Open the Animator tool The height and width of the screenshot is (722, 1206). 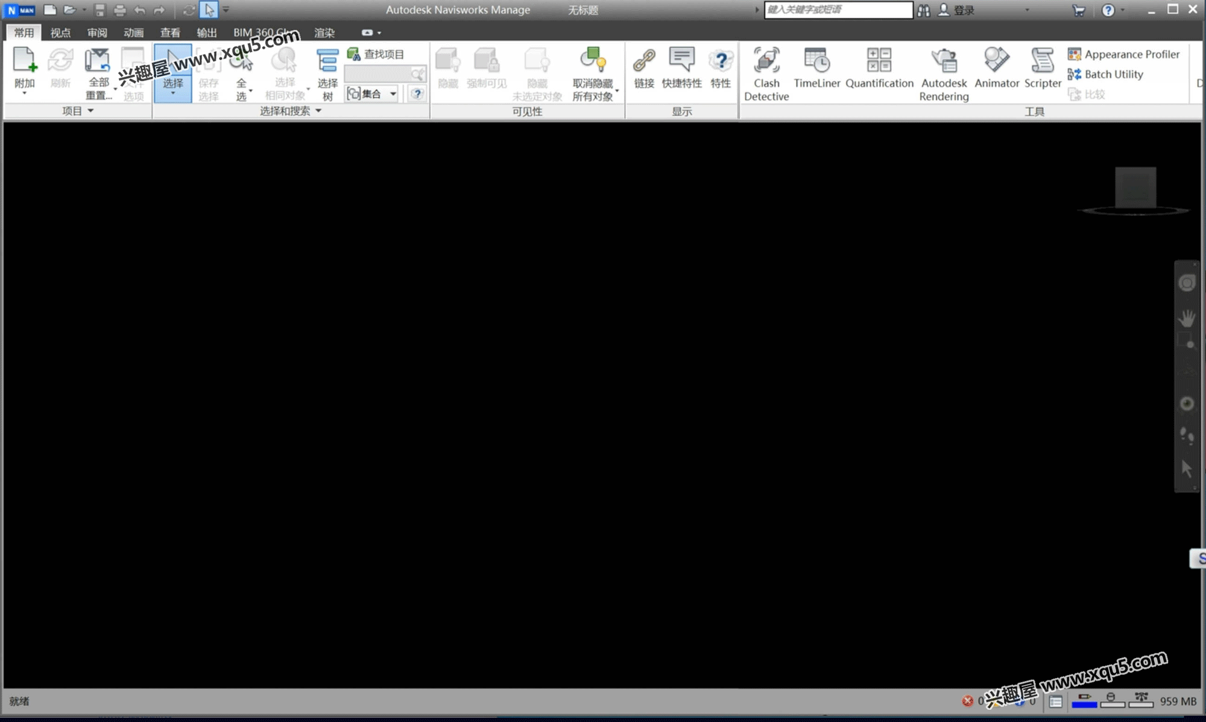pos(997,68)
